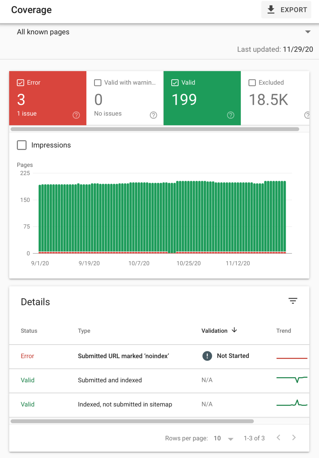This screenshot has height=458, width=319.
Task: Click the 11/12/20 chart axis label
Action: [x=238, y=263]
